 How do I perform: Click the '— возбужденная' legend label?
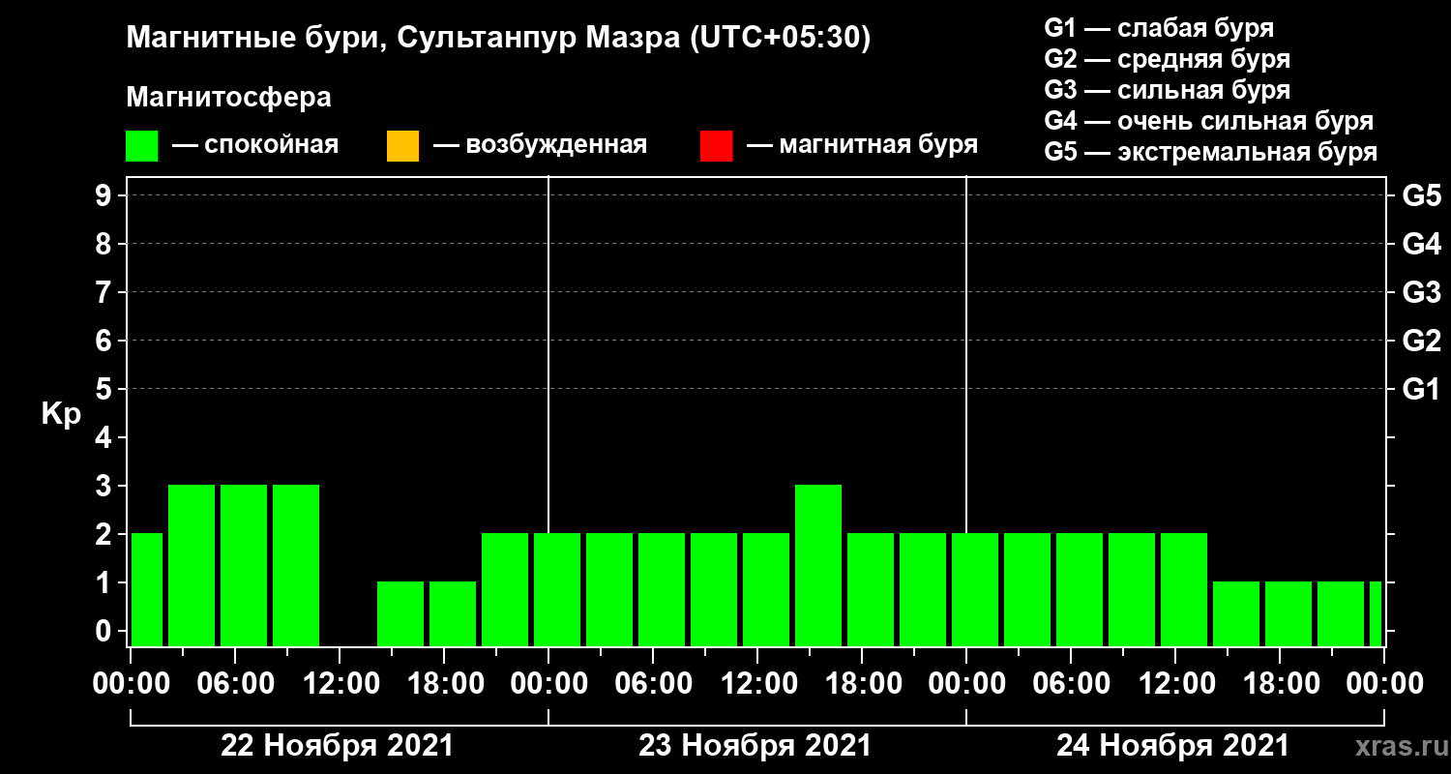point(540,146)
